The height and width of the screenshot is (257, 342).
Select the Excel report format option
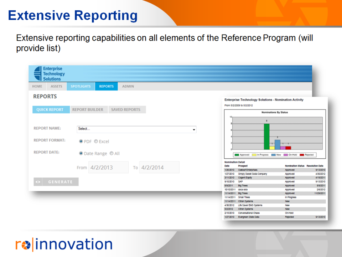click(95, 141)
